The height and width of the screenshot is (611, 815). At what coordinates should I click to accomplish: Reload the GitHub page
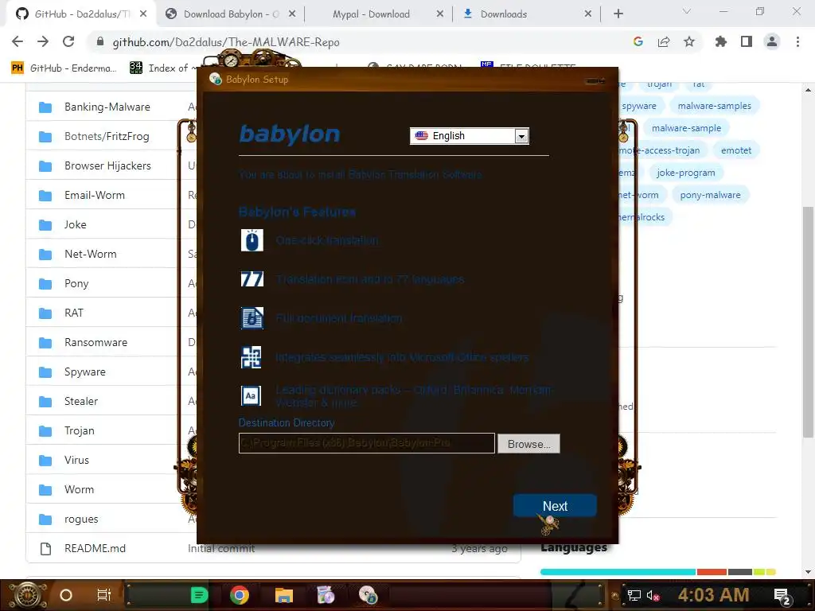coord(68,41)
